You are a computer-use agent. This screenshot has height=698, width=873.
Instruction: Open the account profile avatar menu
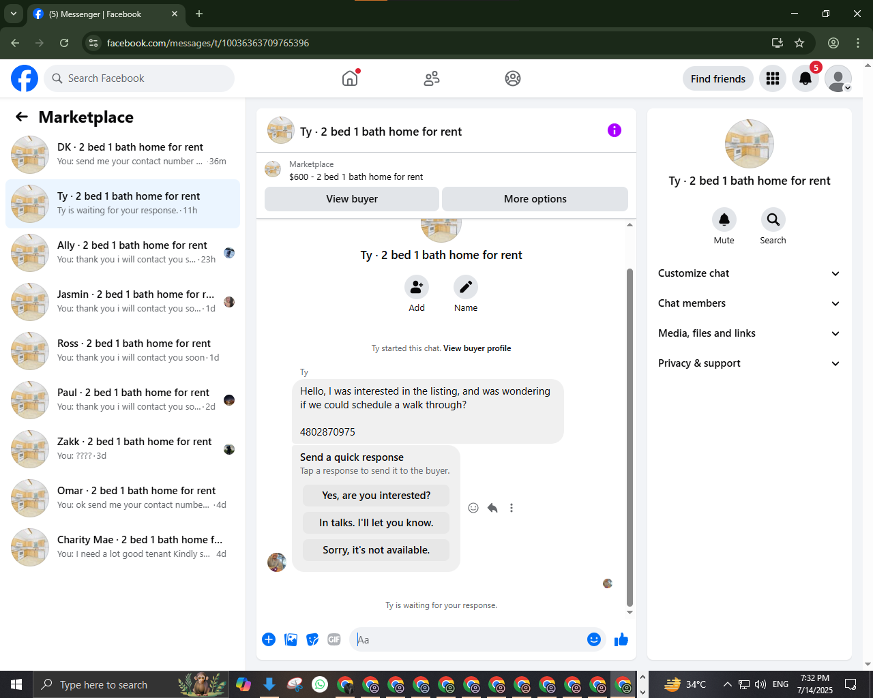838,78
